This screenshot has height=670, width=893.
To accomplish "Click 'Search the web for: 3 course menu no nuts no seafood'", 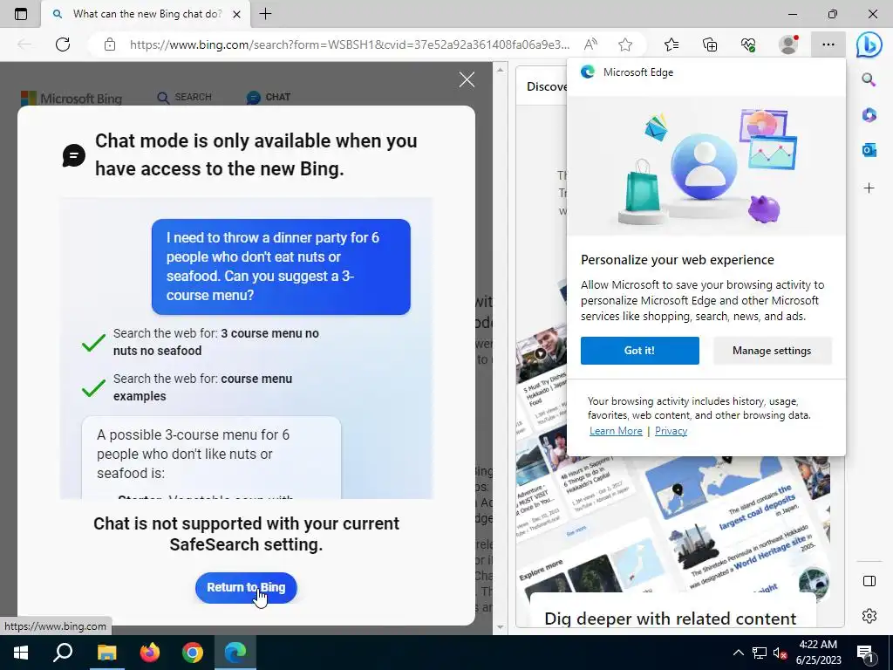I will point(216,342).
